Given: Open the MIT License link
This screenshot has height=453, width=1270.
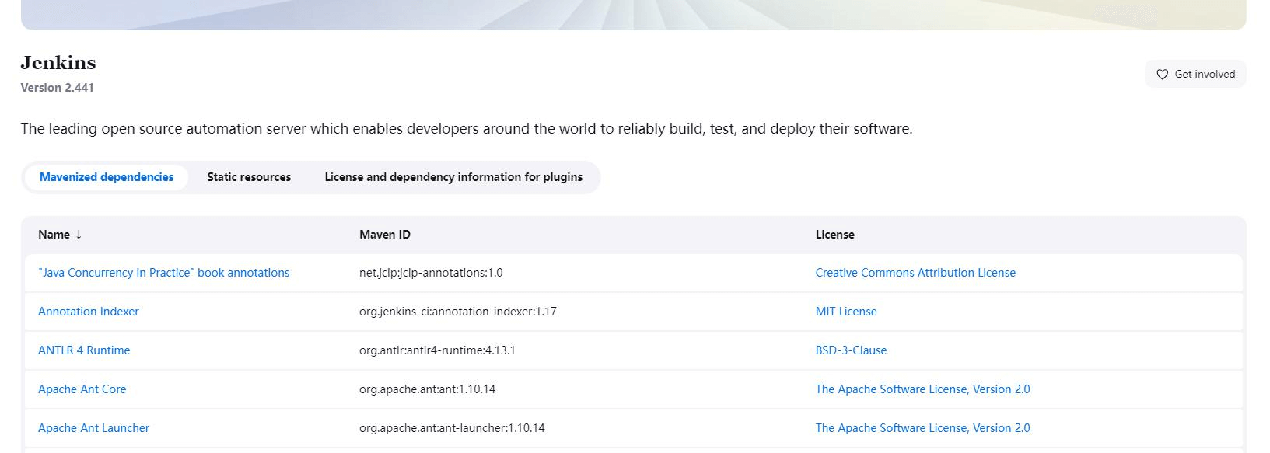Looking at the screenshot, I should click(x=846, y=312).
